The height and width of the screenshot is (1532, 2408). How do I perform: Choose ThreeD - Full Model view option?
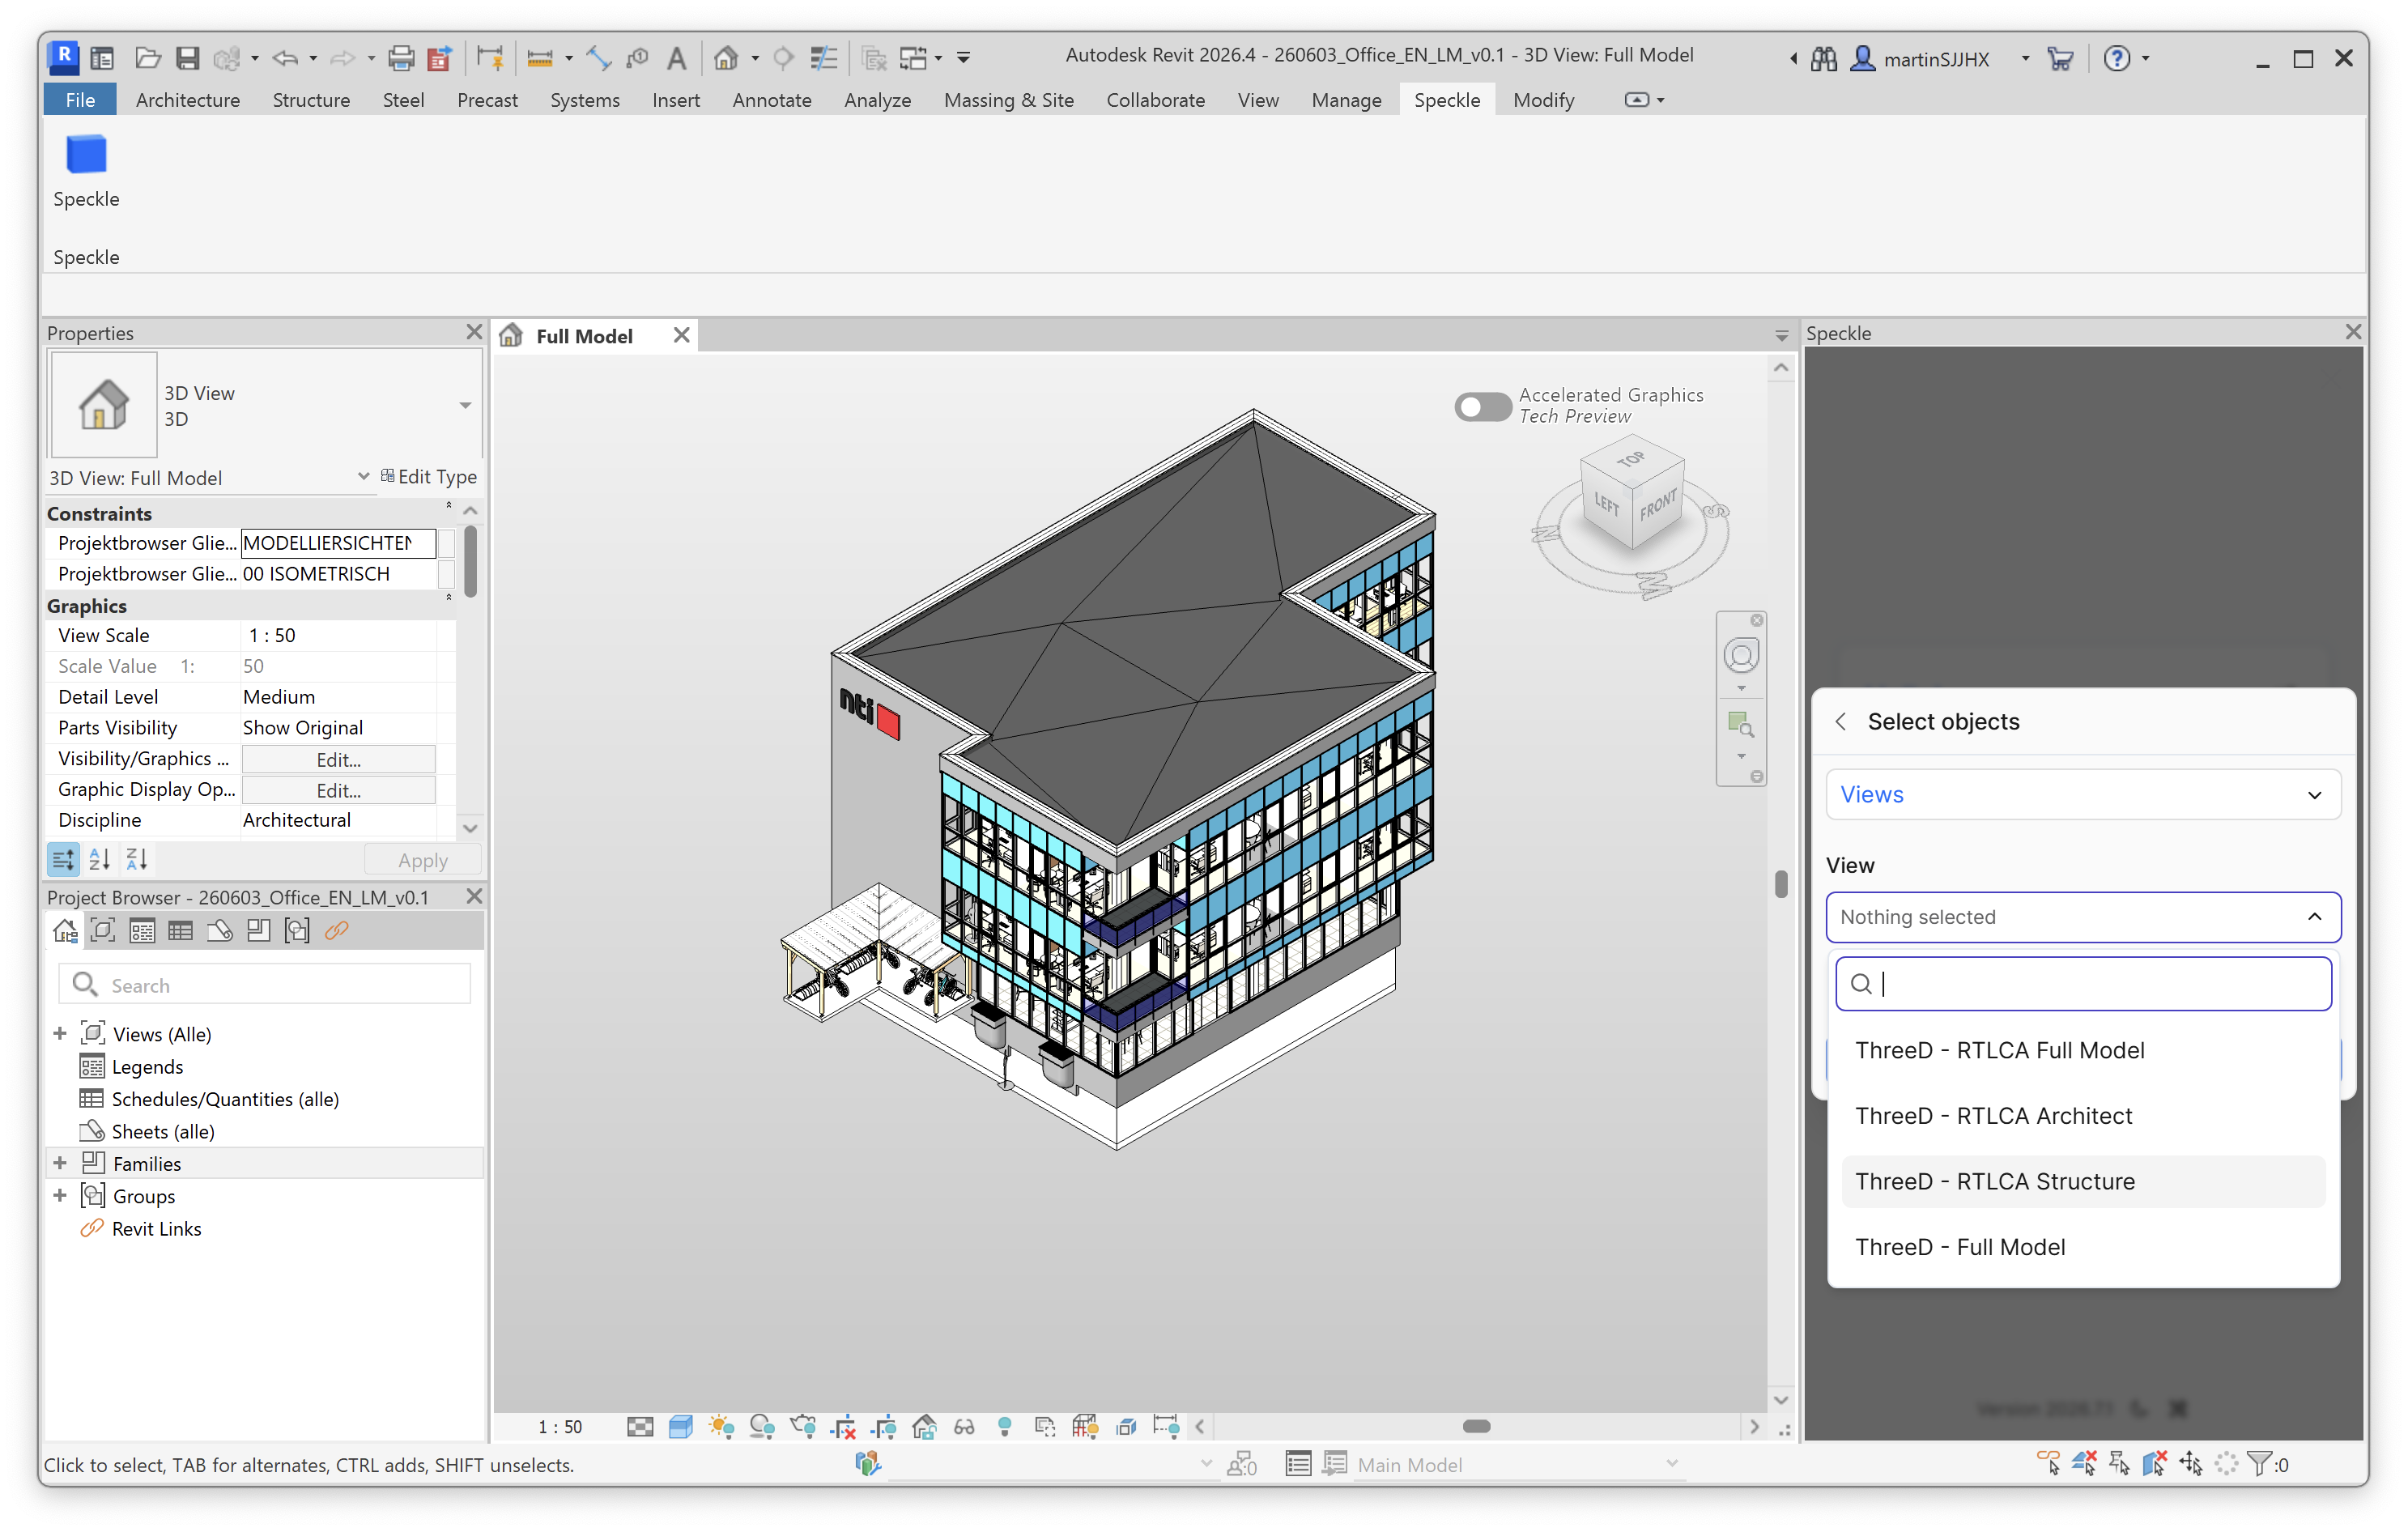[2083, 1247]
